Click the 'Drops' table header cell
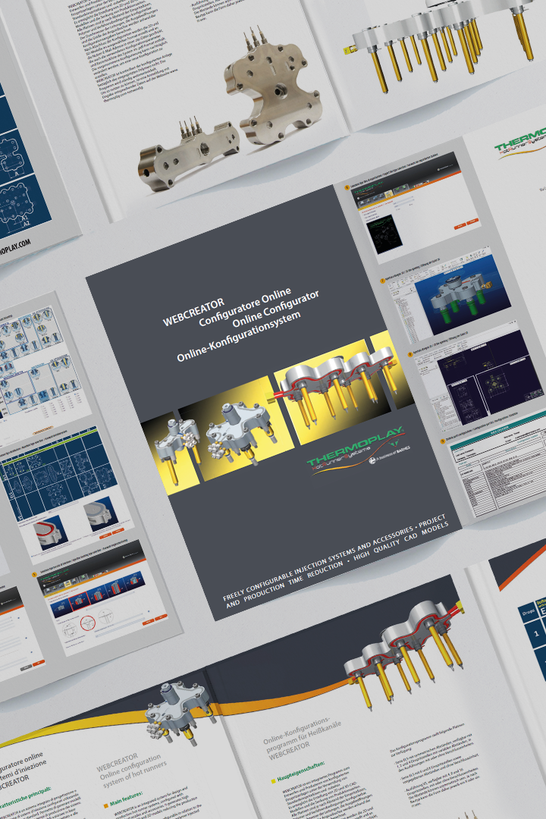546x819 pixels. (528, 612)
